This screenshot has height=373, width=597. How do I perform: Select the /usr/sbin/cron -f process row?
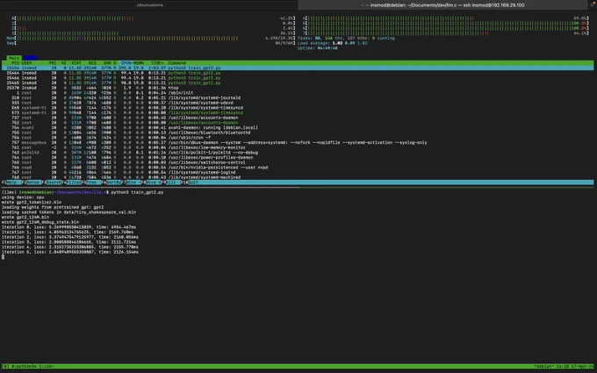click(298, 138)
